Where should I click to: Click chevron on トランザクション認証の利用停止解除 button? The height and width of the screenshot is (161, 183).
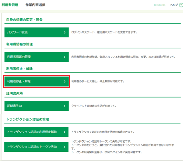click(x=64, y=132)
